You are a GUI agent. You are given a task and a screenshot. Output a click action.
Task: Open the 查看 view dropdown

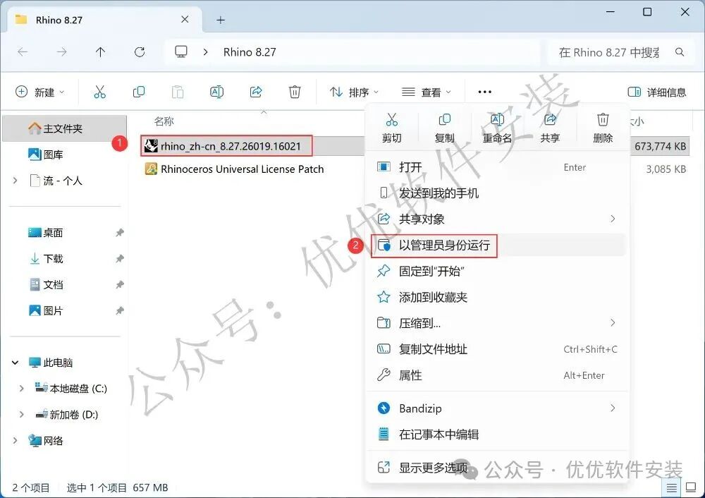pos(426,92)
